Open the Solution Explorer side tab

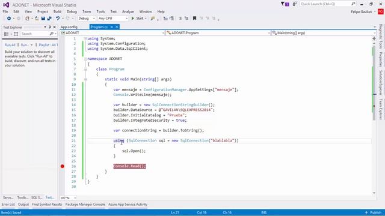(x=381, y=83)
